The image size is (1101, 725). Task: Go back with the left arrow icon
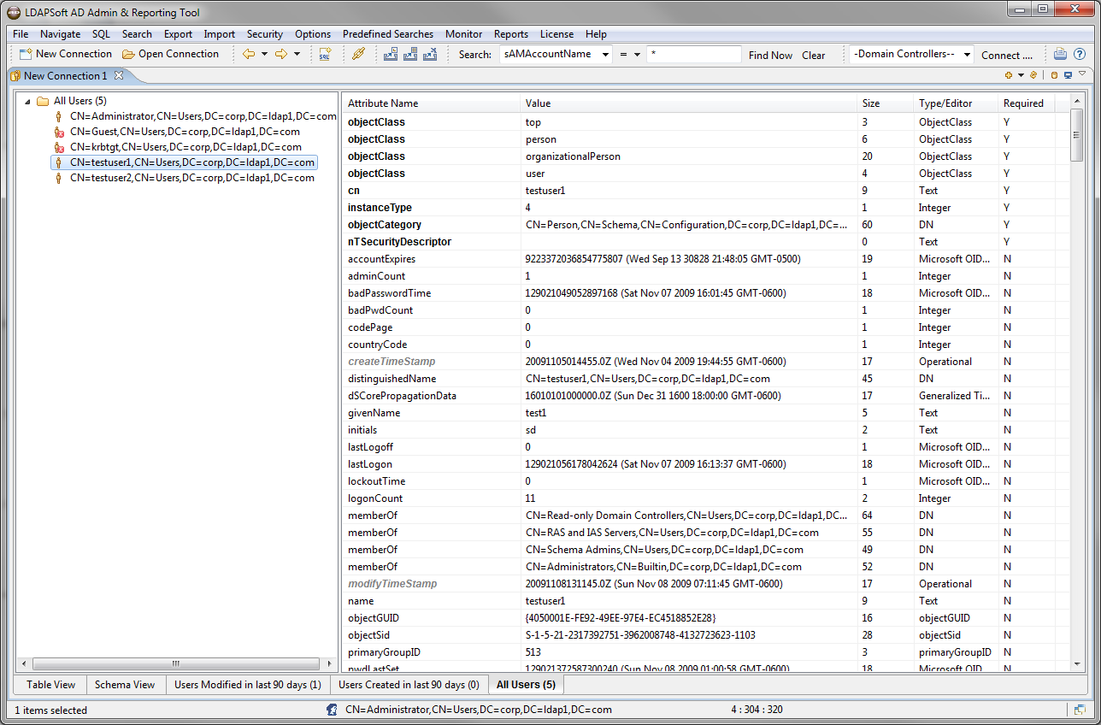249,54
